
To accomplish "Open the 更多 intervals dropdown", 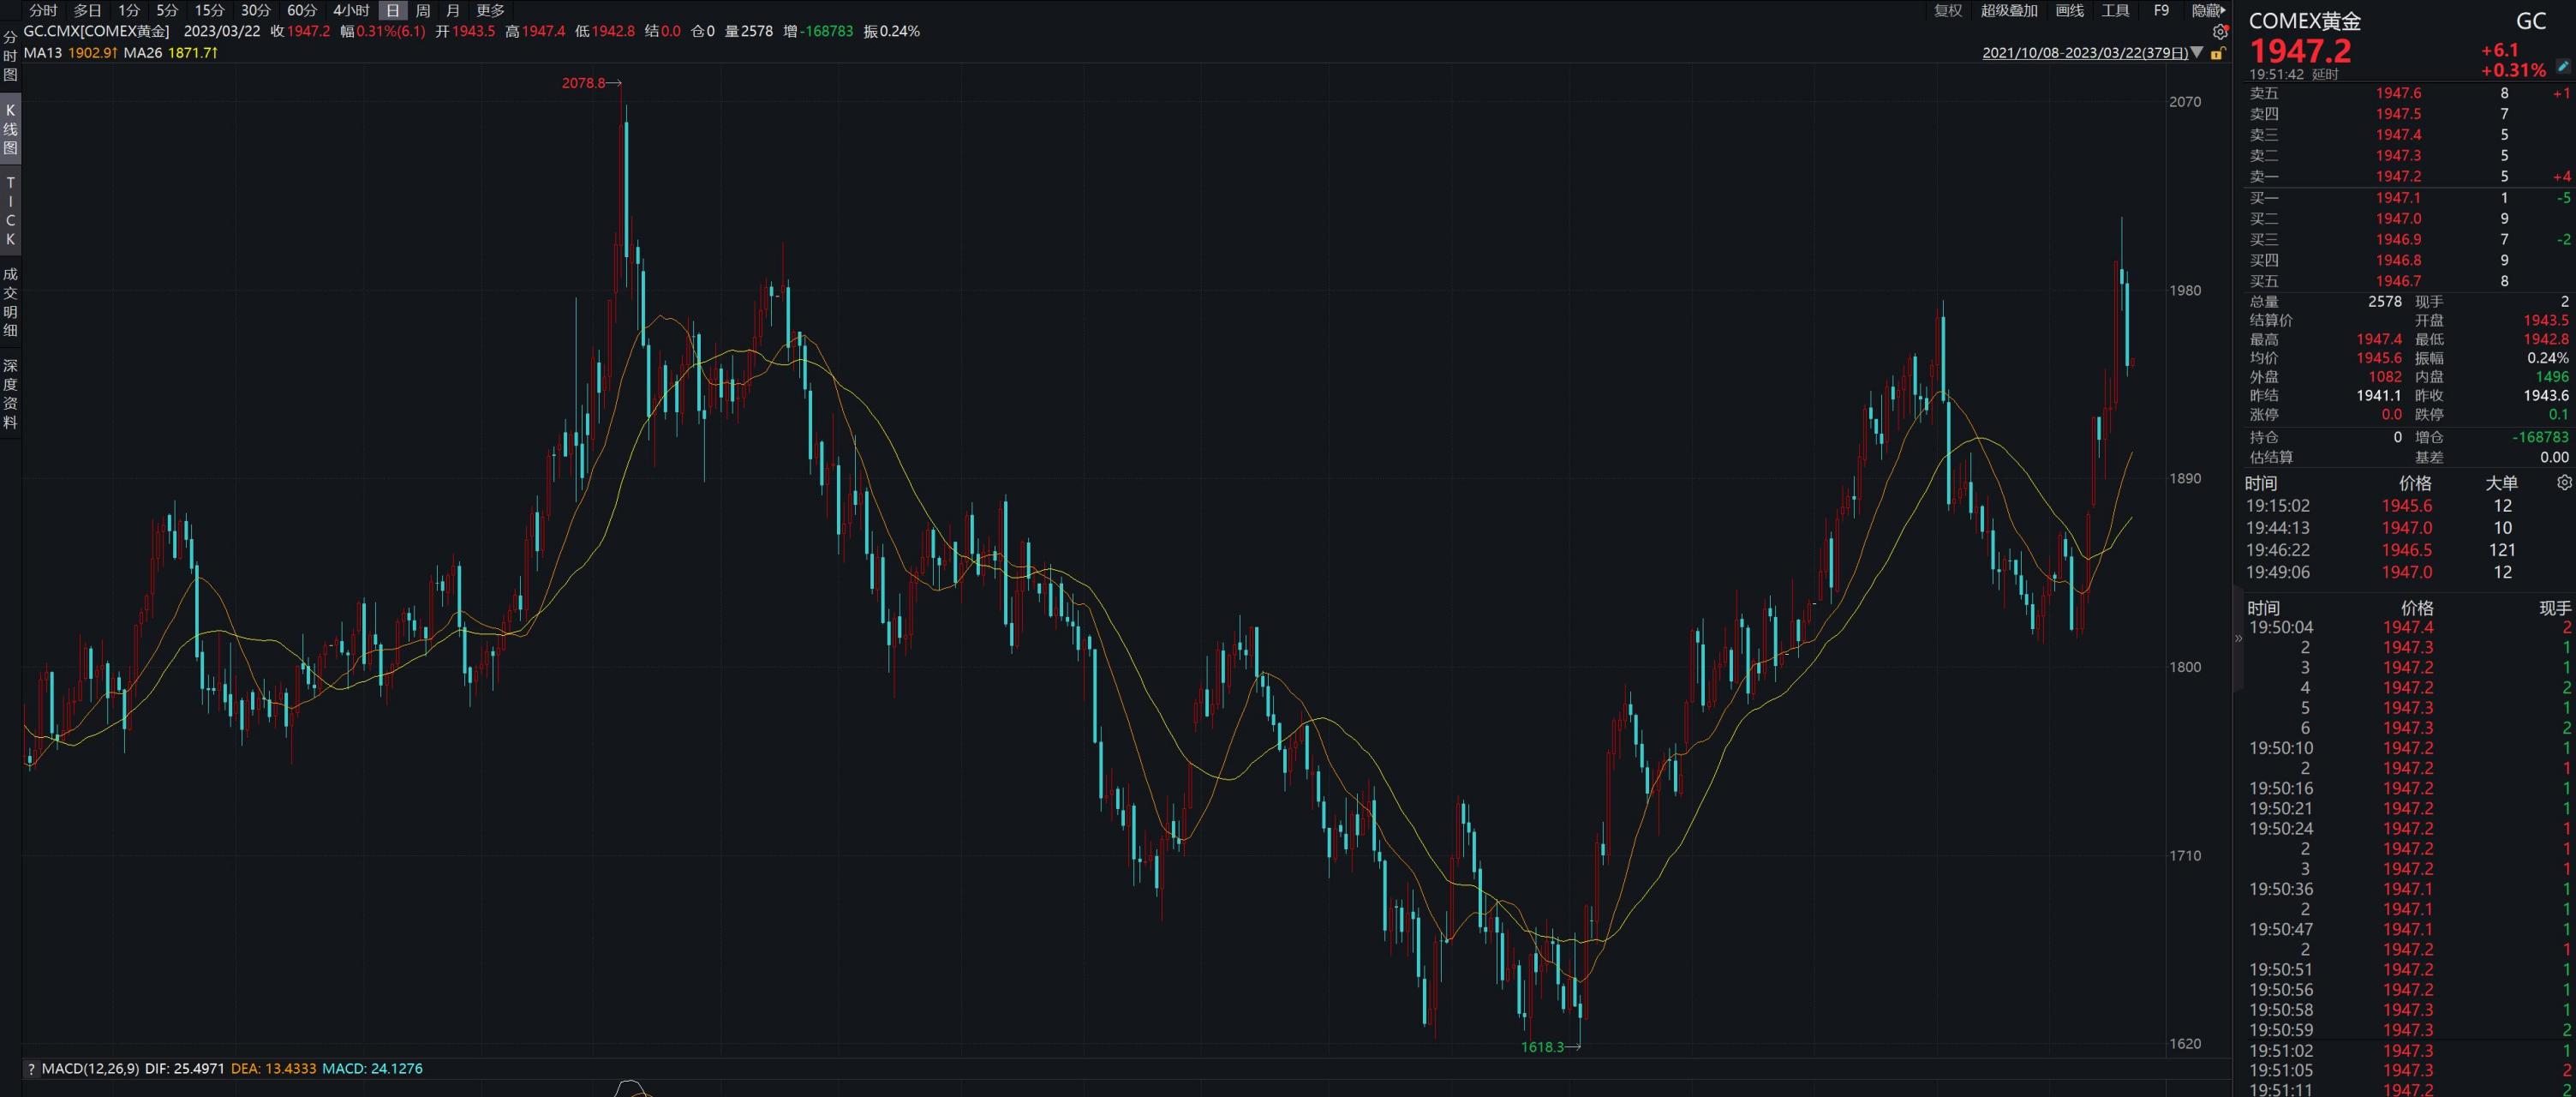I will click(x=490, y=11).
